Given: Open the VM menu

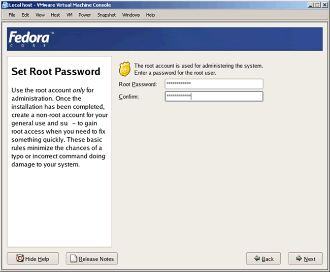Looking at the screenshot, I should pyautogui.click(x=69, y=15).
